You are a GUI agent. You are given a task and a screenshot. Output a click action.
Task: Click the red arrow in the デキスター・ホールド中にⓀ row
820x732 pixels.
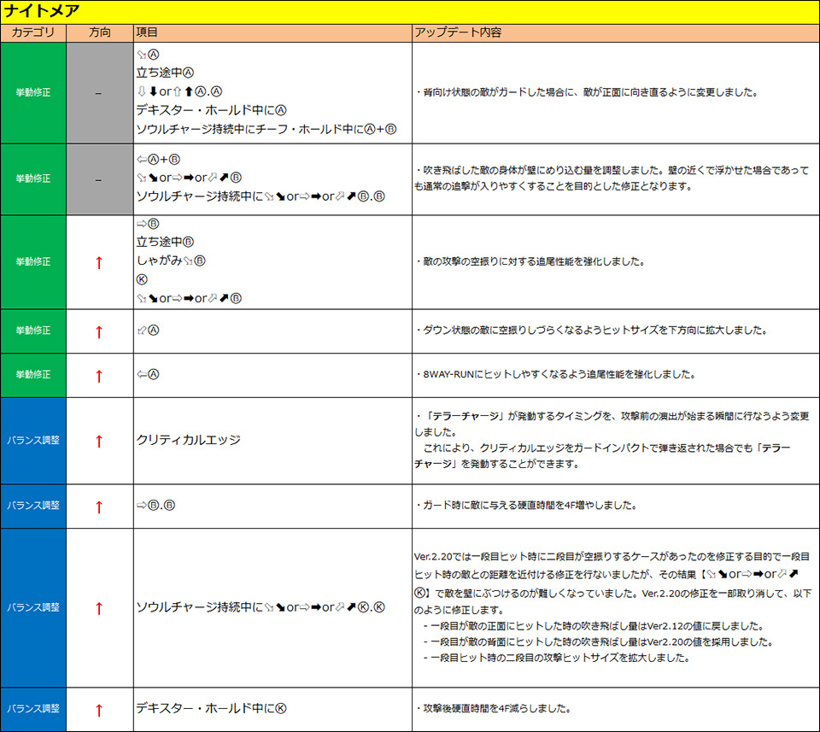(x=99, y=709)
